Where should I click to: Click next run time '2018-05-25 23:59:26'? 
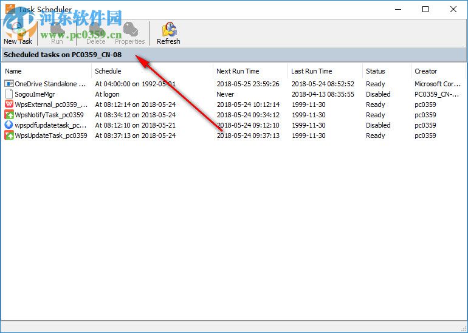pos(248,84)
